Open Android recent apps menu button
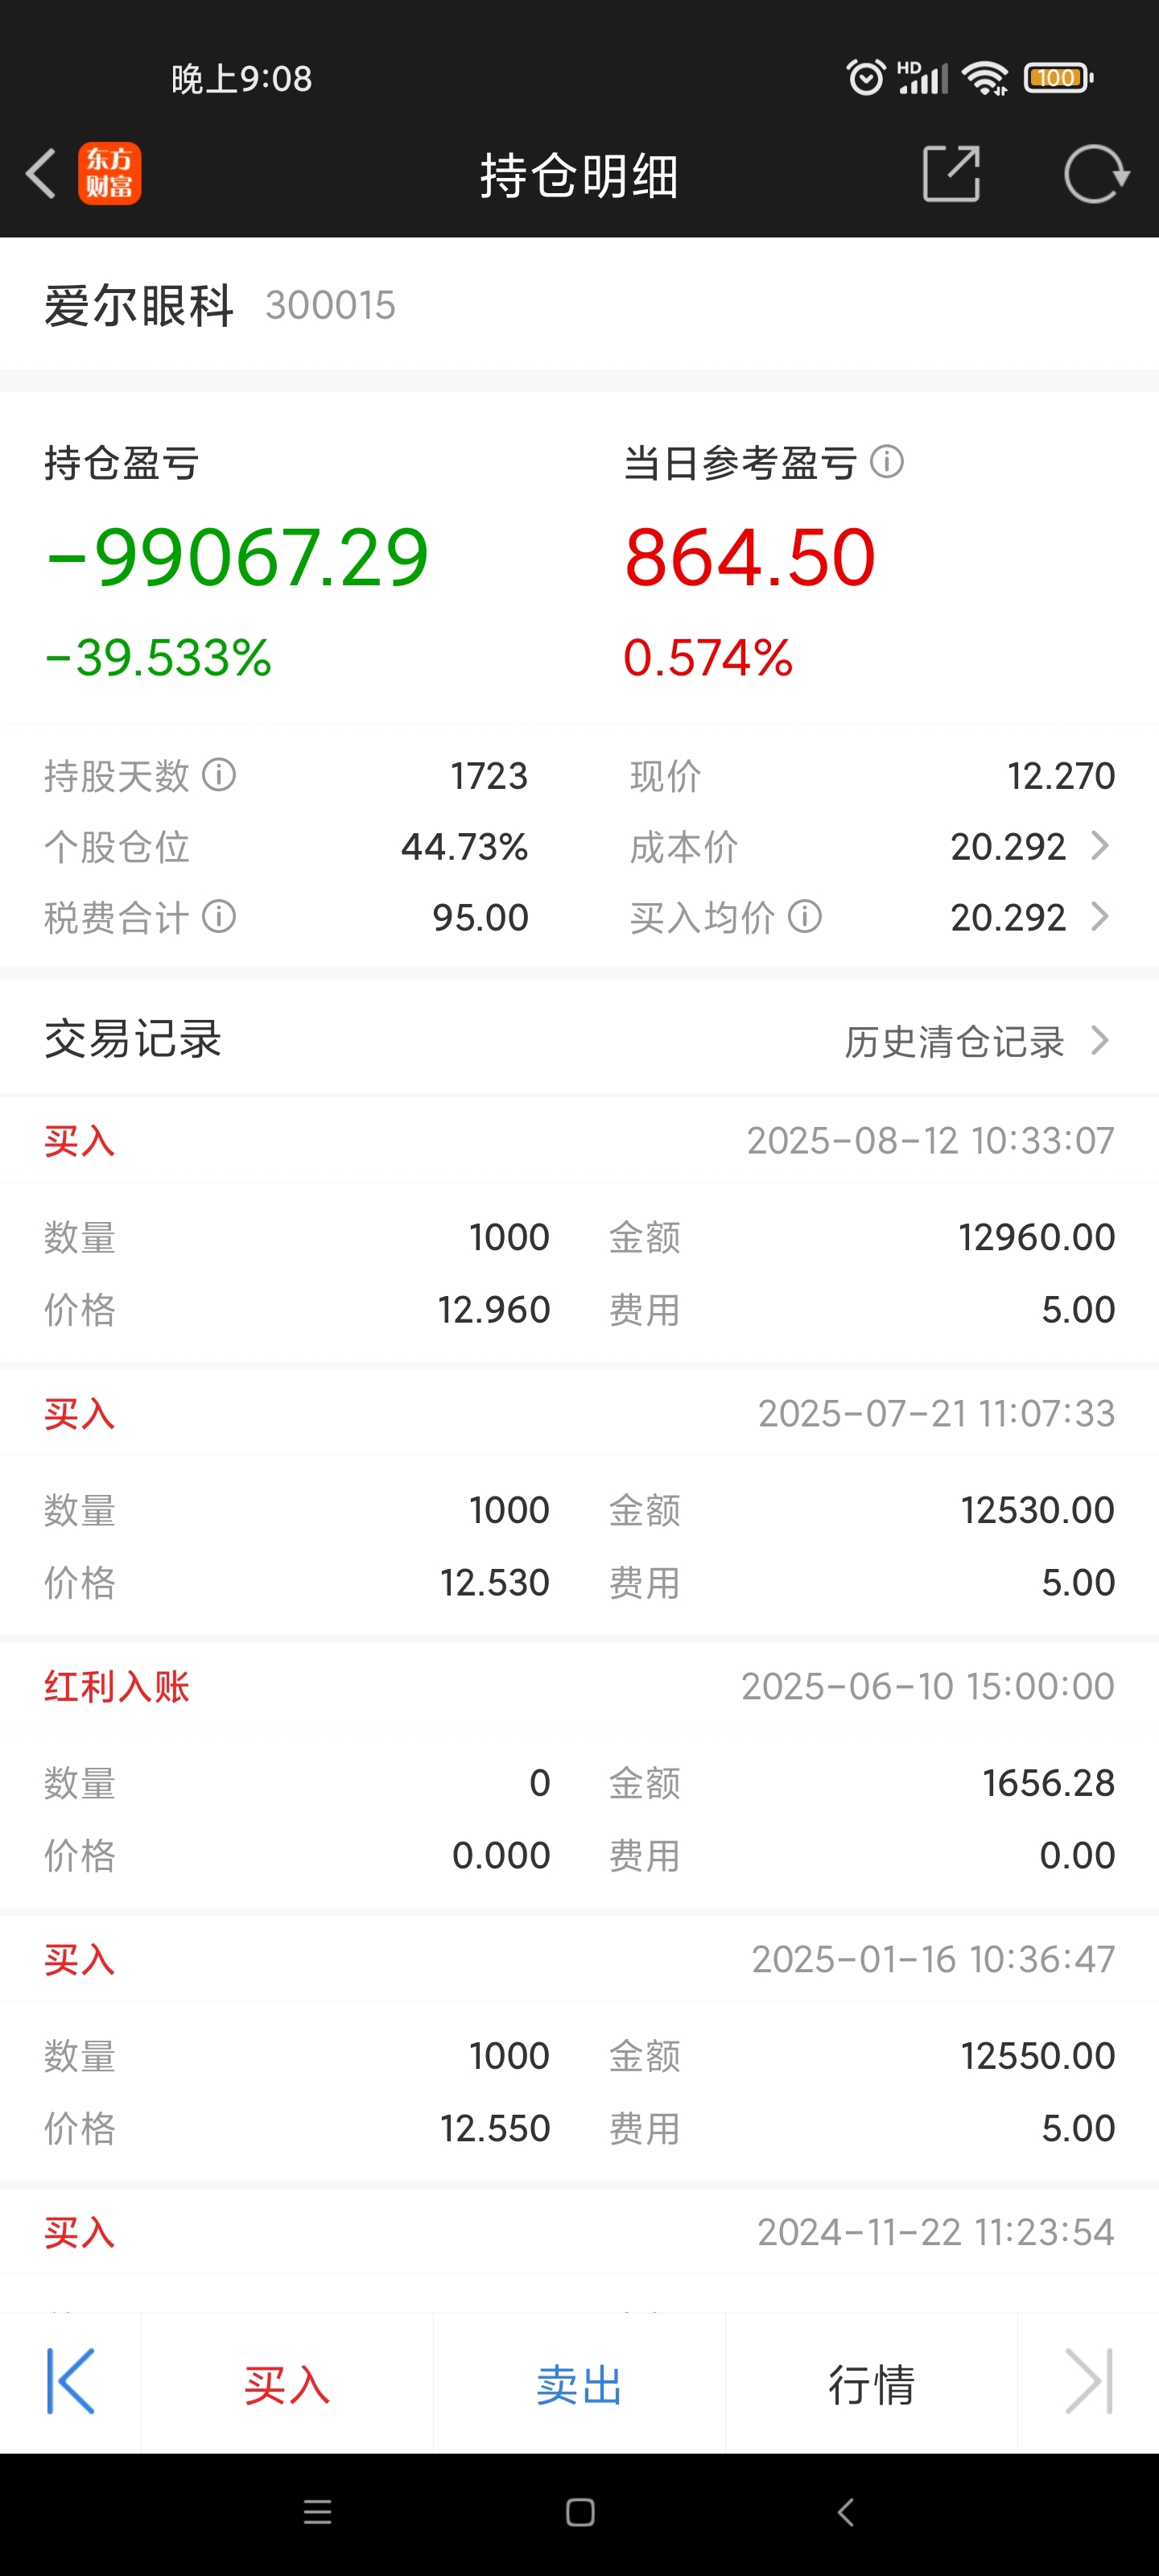The width and height of the screenshot is (1159, 2576). (x=317, y=2512)
